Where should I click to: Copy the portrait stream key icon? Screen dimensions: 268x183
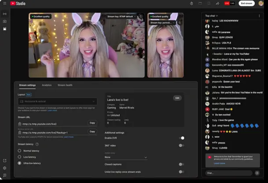pos(180,22)
